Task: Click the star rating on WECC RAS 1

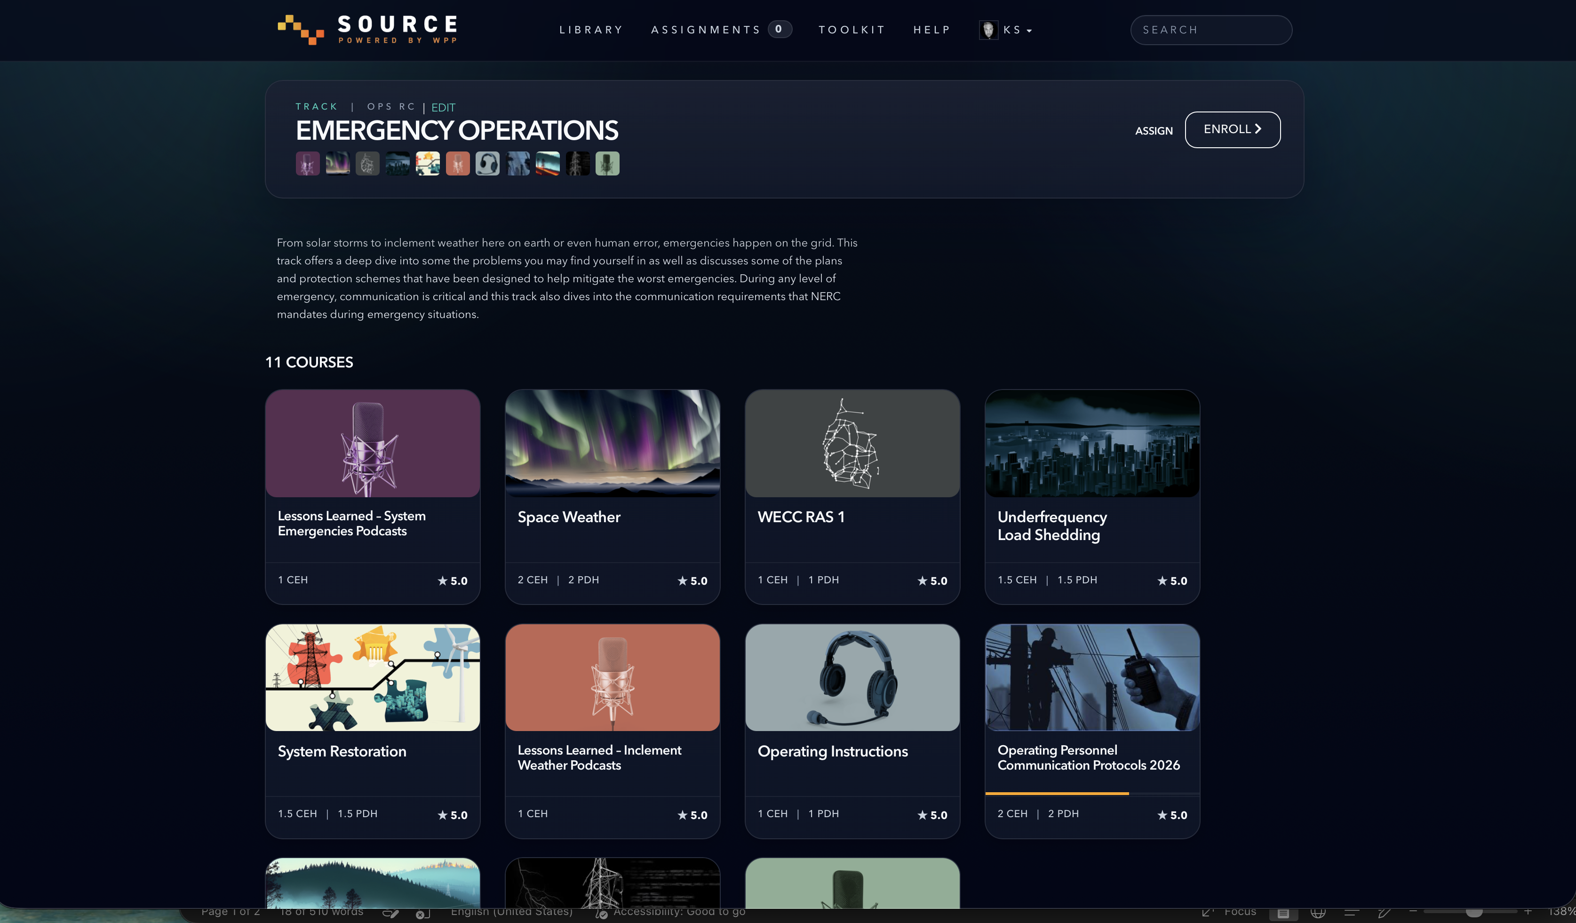Action: 932,581
